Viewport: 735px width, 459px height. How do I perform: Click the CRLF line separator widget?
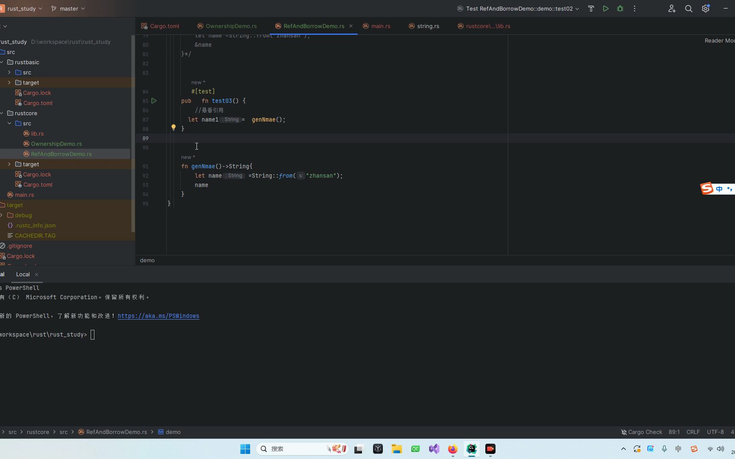click(693, 432)
